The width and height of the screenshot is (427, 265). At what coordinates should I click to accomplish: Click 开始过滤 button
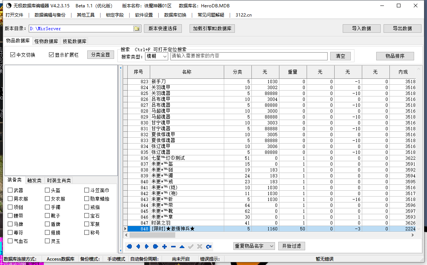point(292,246)
